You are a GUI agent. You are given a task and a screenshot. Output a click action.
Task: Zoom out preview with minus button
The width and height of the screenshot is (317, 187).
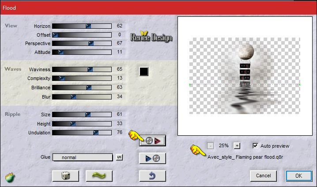pyautogui.click(x=210, y=146)
